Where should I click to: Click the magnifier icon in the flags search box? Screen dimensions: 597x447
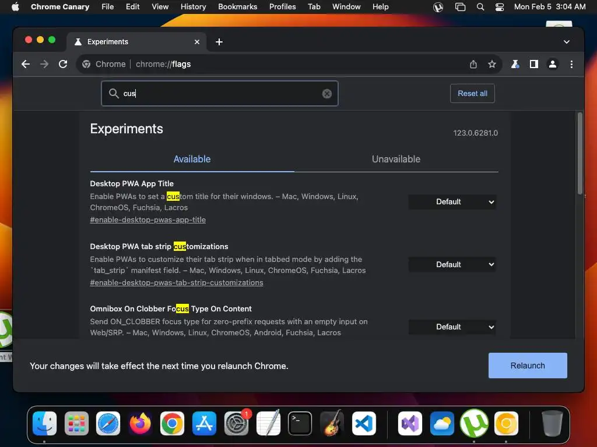click(114, 94)
